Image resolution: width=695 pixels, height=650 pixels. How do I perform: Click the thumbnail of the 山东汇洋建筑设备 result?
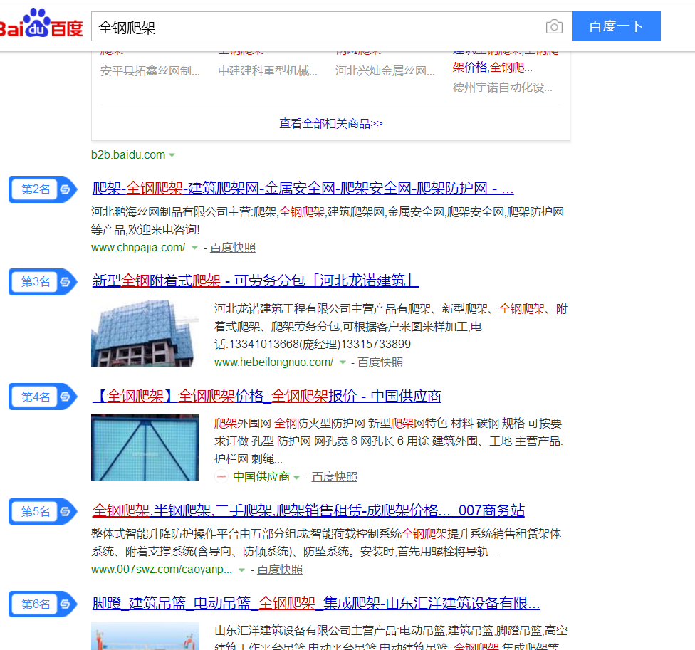[x=145, y=636]
